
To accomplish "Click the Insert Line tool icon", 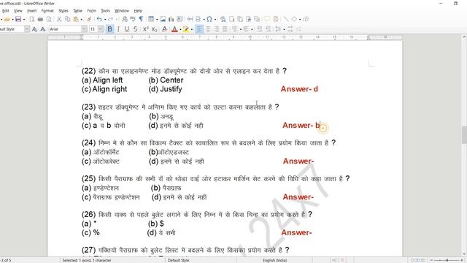I will click(x=286, y=20).
